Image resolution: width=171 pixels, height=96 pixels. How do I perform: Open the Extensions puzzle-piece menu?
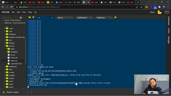tap(160, 7)
